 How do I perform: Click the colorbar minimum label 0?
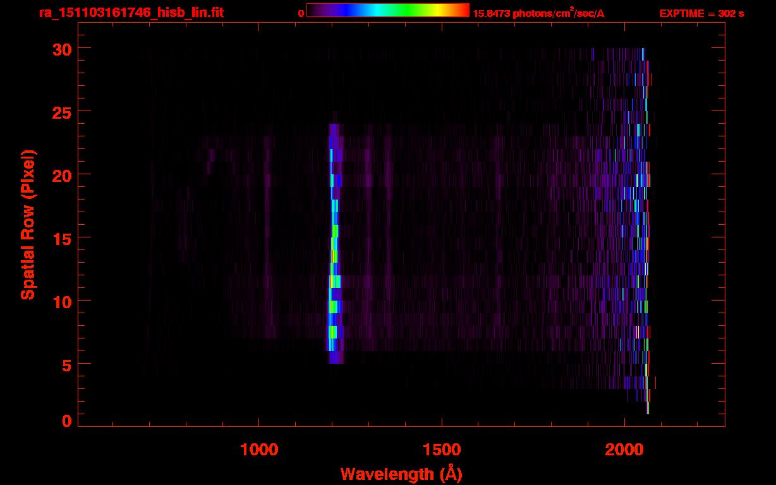coord(301,13)
